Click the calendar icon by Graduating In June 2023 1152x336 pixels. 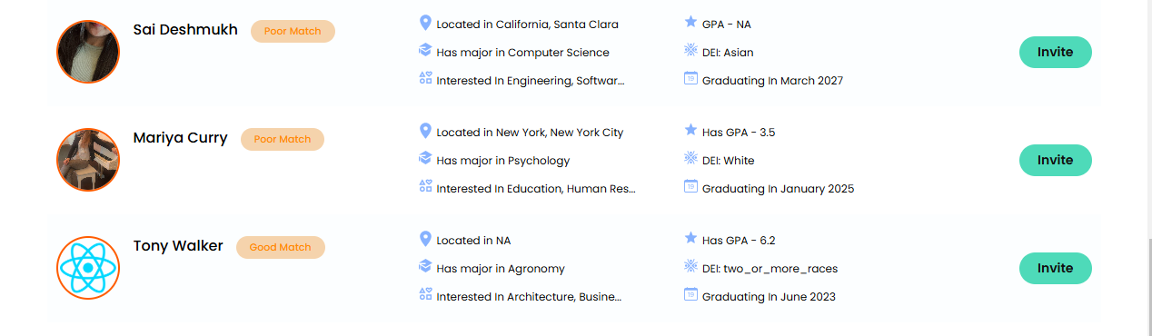click(690, 295)
